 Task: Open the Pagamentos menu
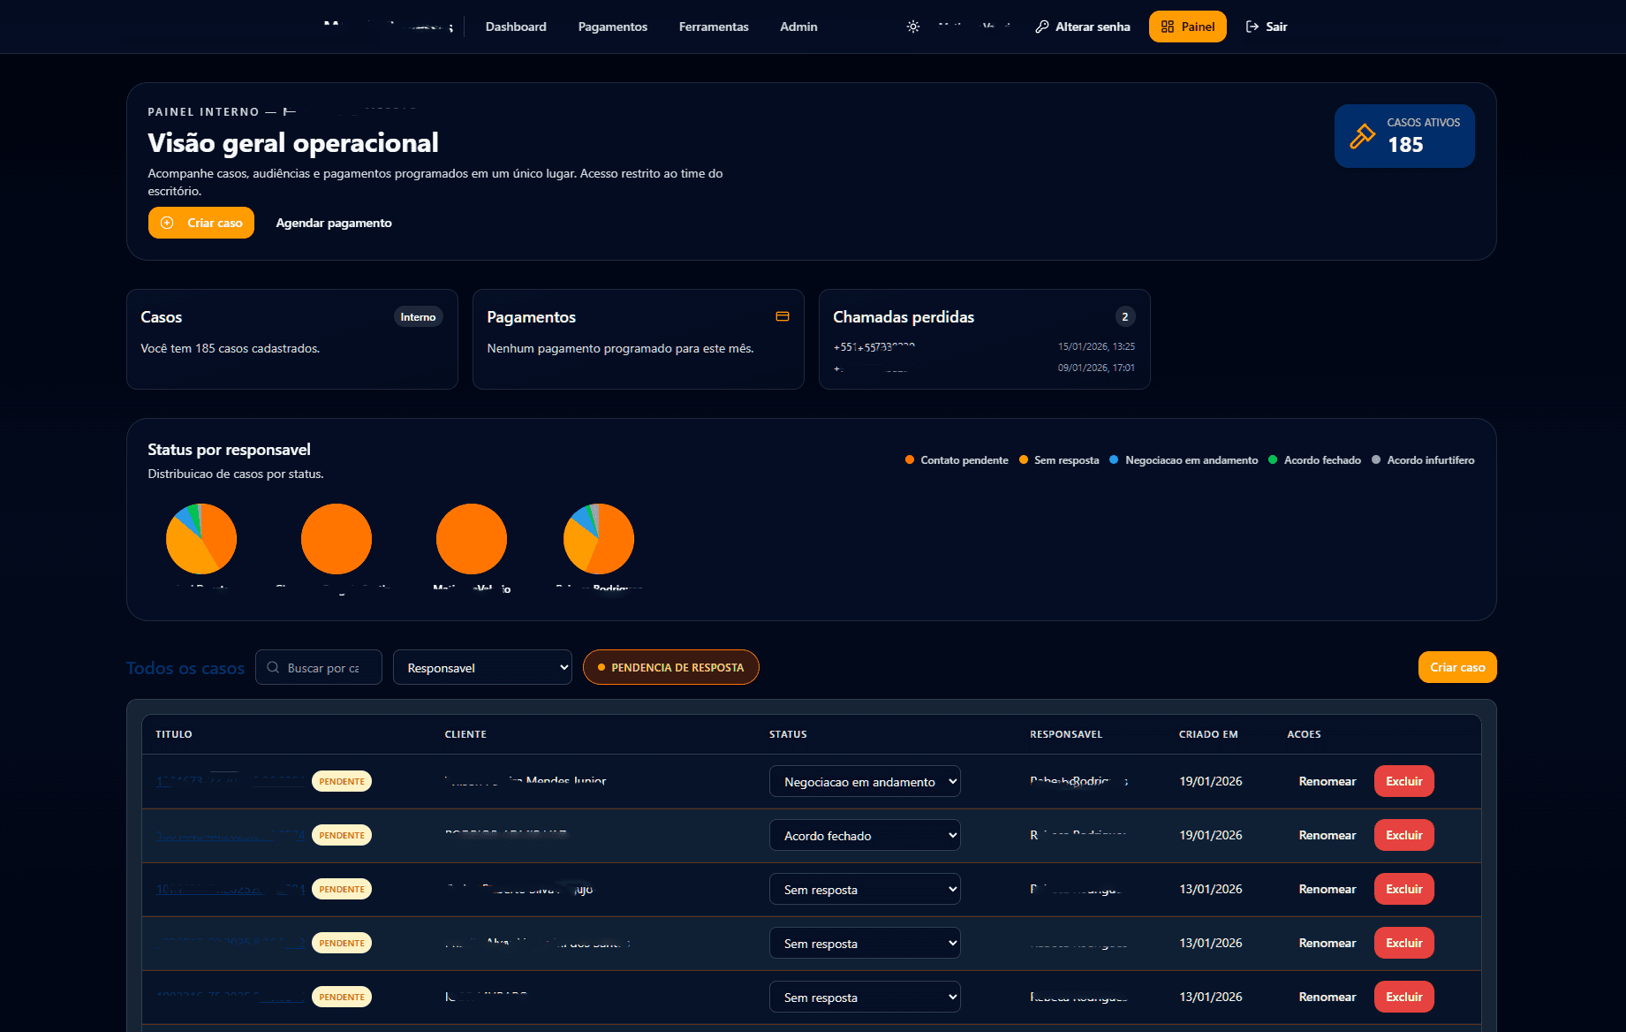click(x=612, y=27)
